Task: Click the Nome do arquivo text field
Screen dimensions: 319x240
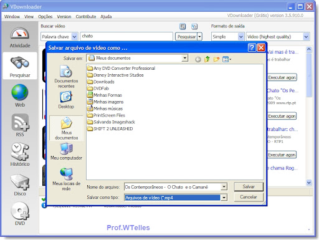Action: coord(173,187)
